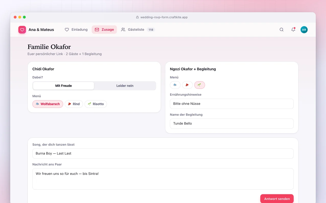Click the 'Dabei?' label

pos(38,77)
